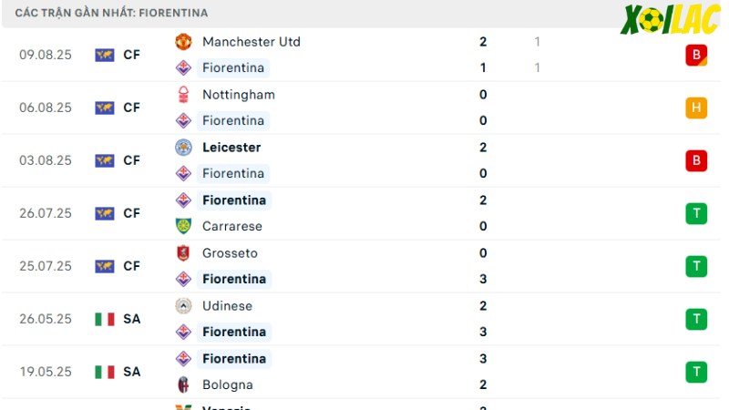Open the Bologna team link
The height and width of the screenshot is (410, 729).
click(x=228, y=384)
